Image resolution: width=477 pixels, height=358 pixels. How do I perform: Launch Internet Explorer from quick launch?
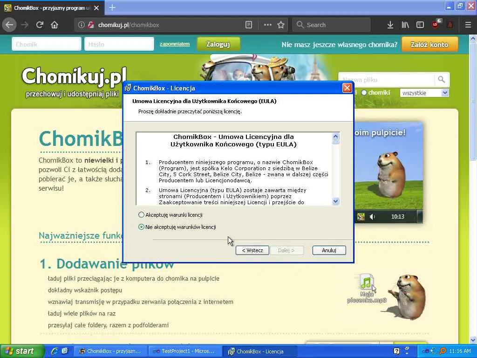(55, 351)
